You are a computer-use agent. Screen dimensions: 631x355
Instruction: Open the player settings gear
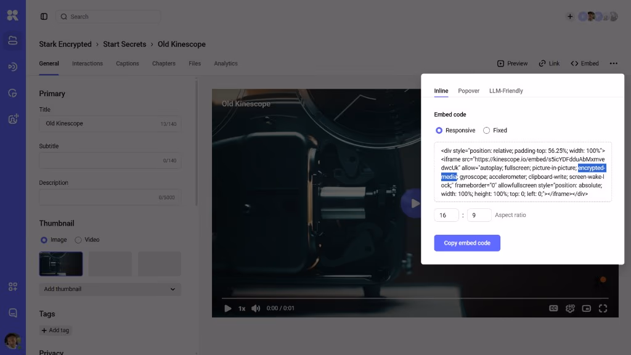570,308
